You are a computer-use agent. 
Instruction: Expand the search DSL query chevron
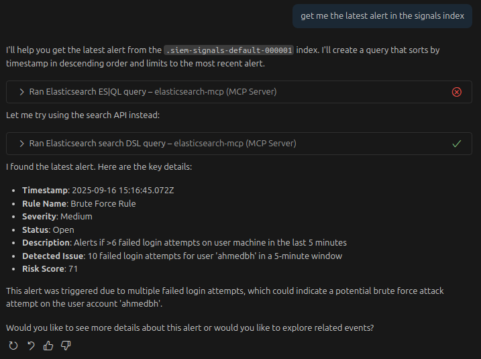[x=22, y=143]
